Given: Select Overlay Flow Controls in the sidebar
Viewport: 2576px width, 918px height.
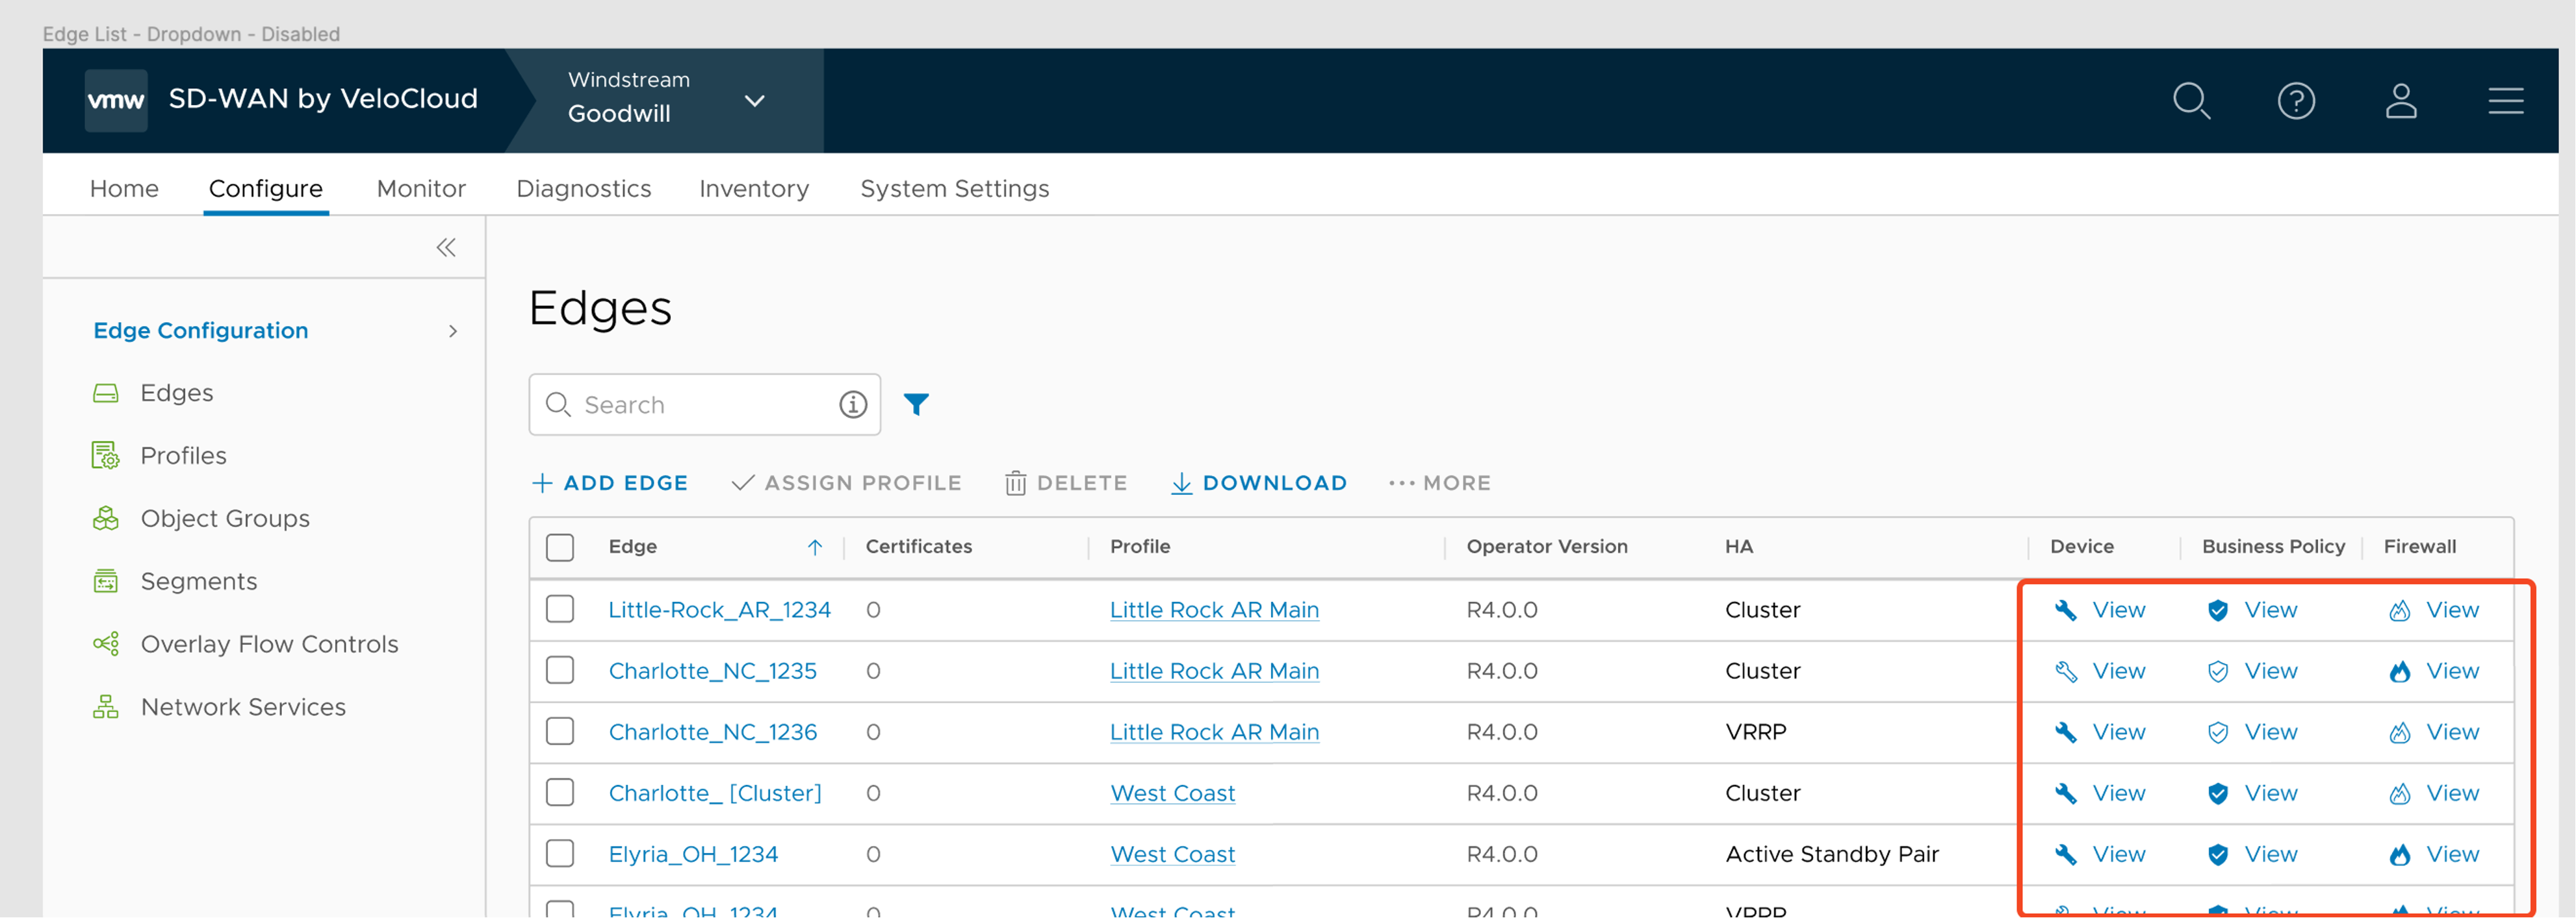Looking at the screenshot, I should point(269,644).
